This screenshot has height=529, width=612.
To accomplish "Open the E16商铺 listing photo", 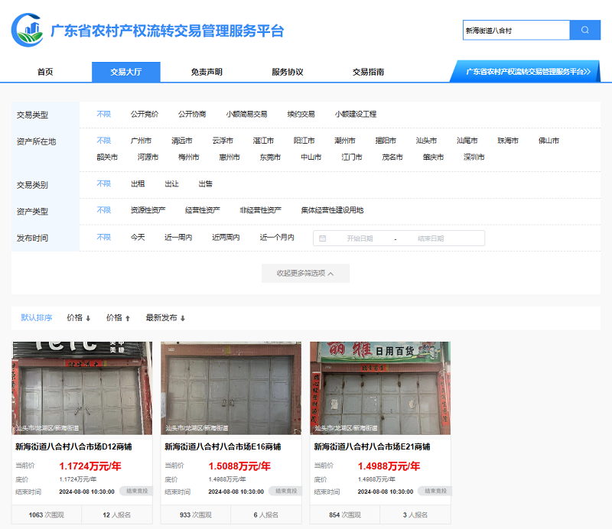I will tap(231, 388).
